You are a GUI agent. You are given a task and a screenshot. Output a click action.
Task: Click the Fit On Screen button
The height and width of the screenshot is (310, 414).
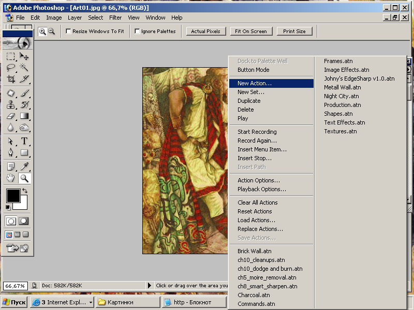251,32
